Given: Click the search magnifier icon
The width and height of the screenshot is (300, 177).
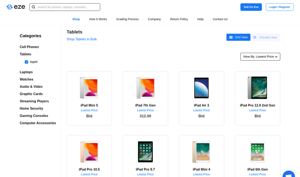Looking at the screenshot, I should [x=33, y=7].
